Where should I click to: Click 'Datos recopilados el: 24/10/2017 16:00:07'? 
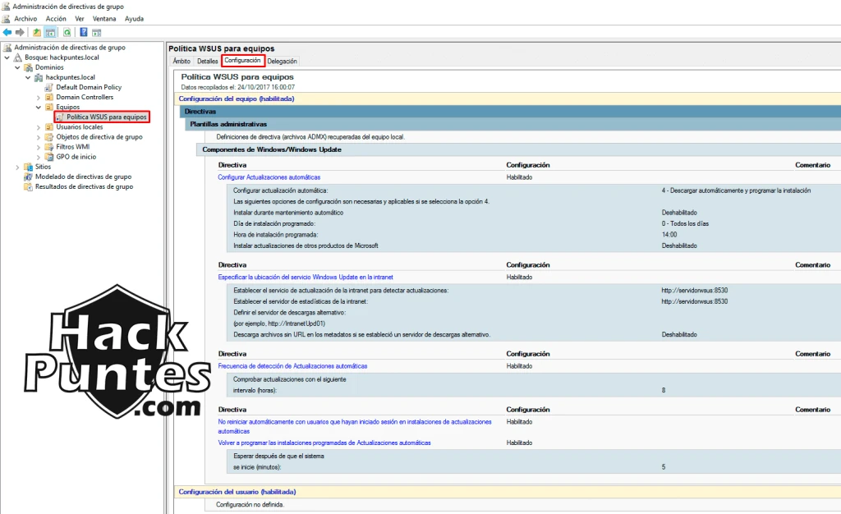coord(237,87)
